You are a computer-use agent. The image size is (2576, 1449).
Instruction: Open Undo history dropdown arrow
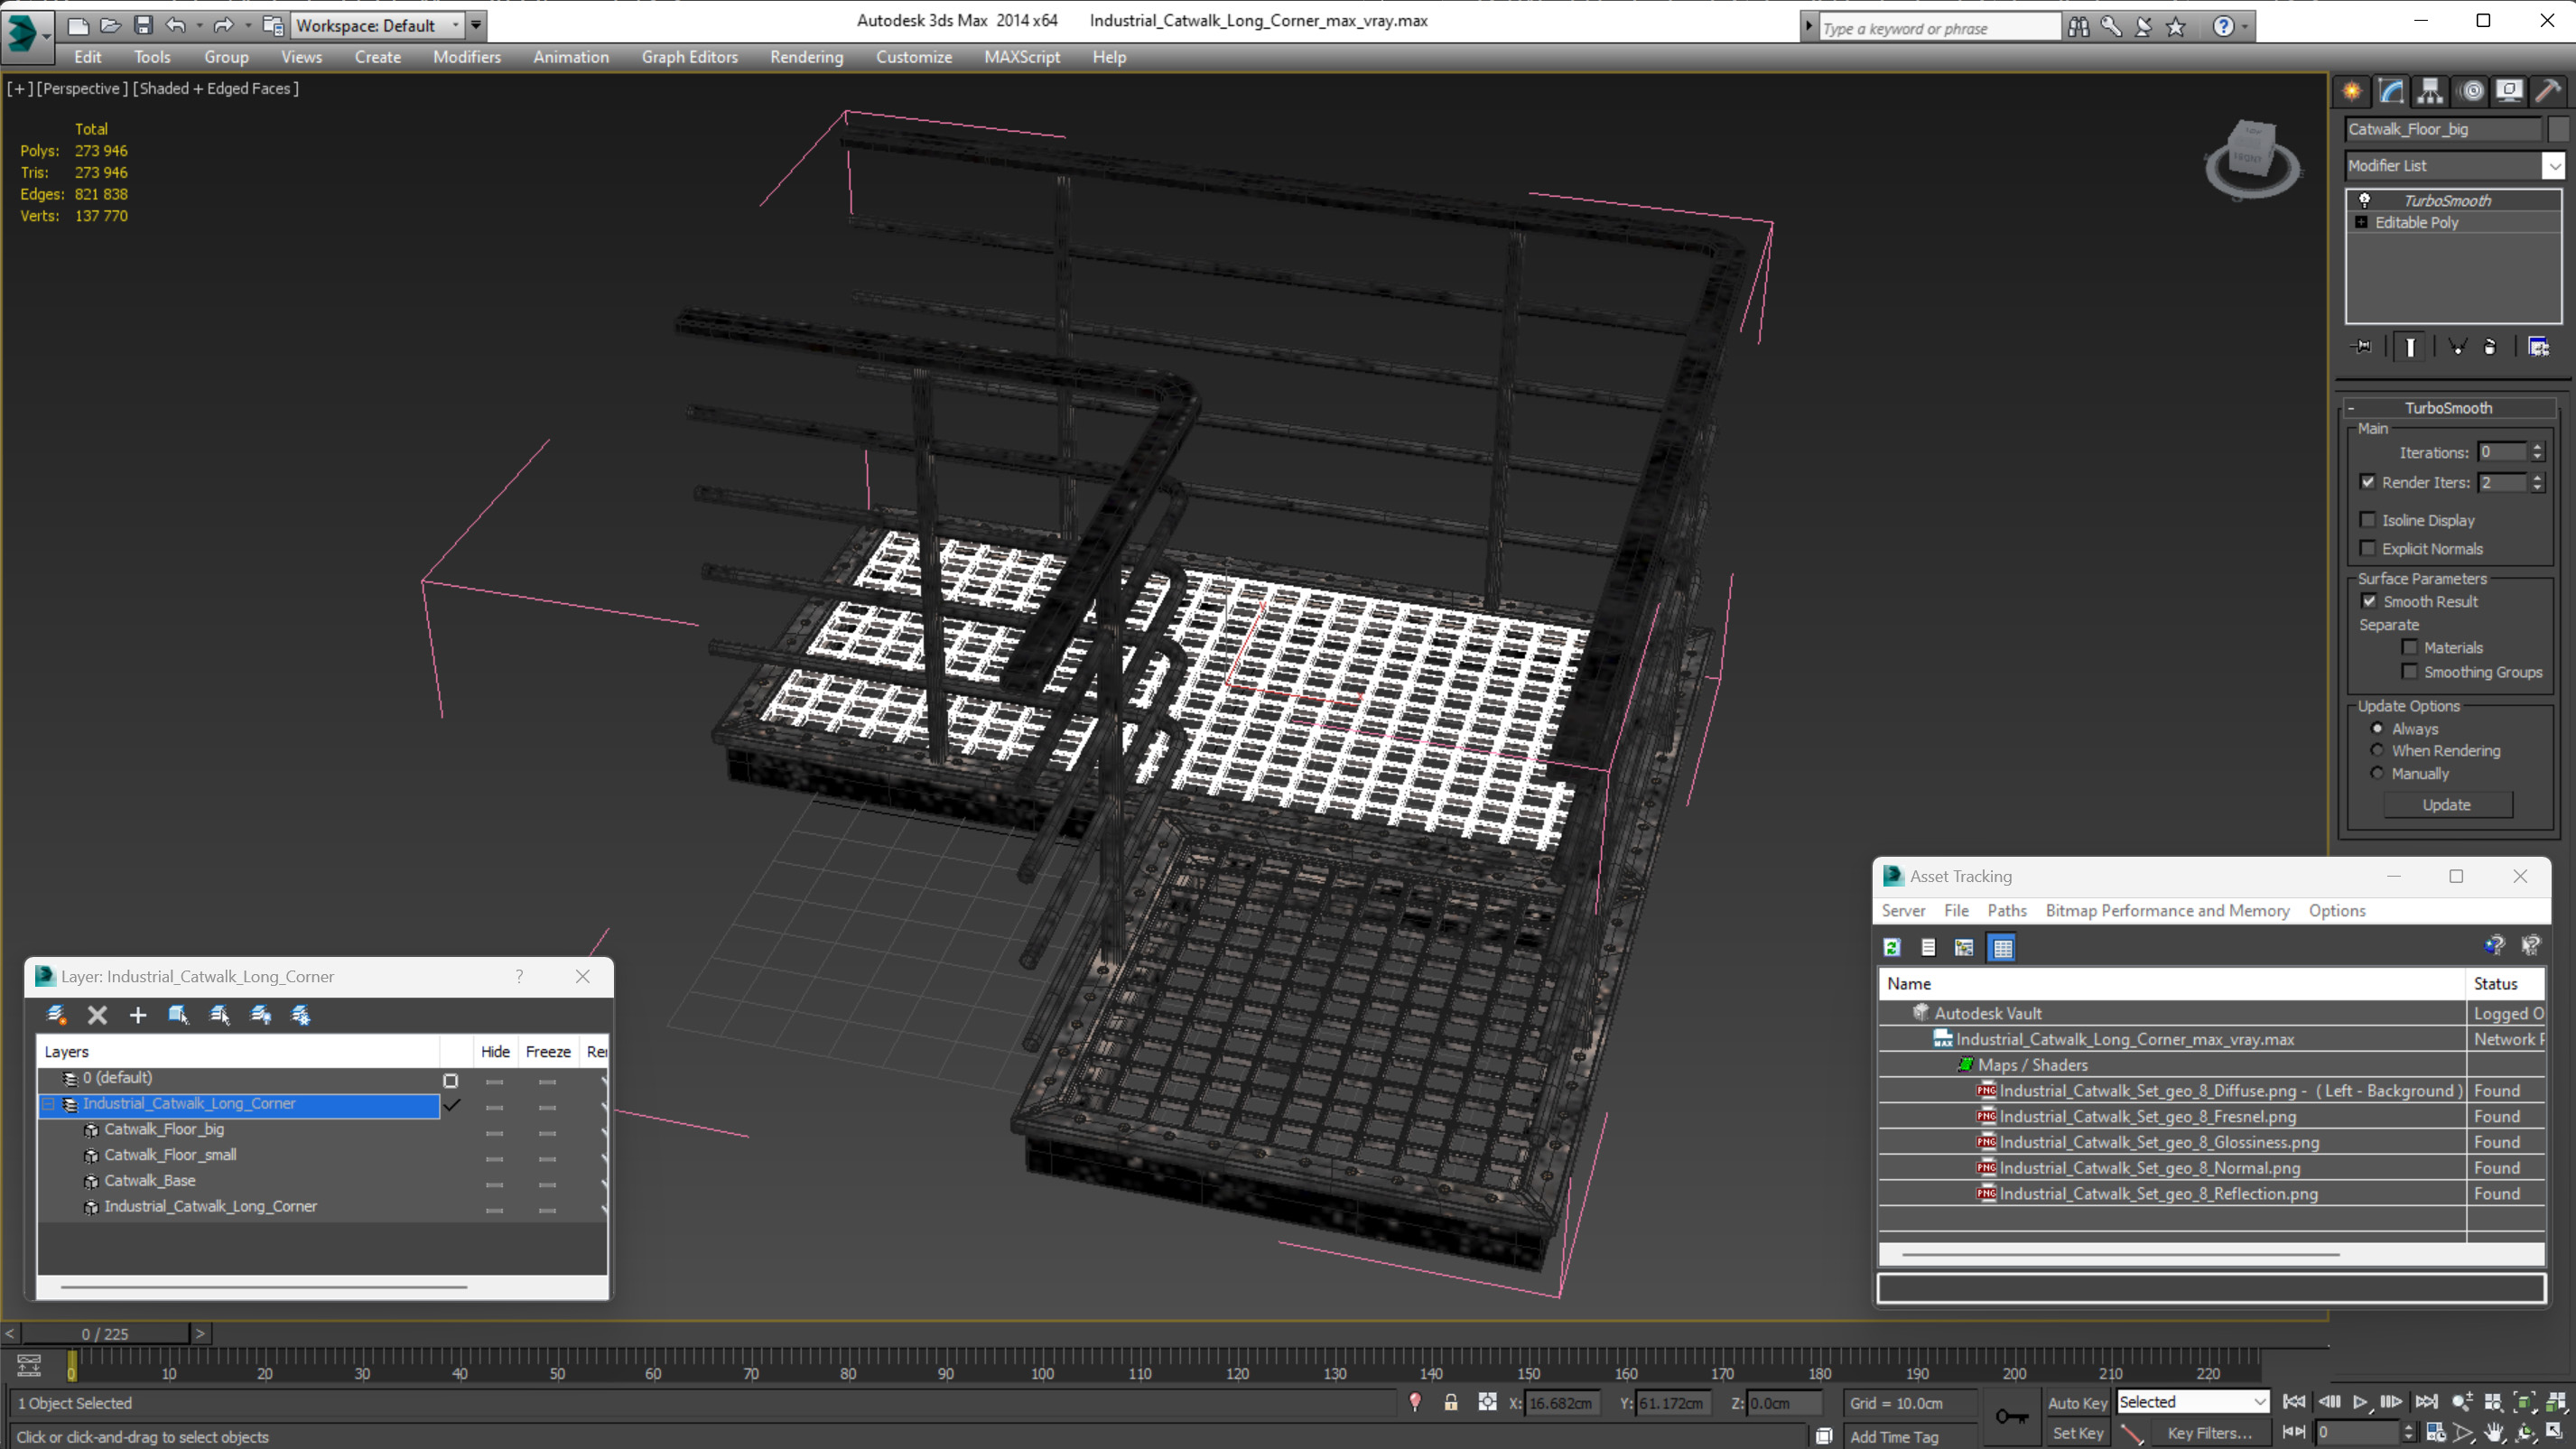pos(199,26)
